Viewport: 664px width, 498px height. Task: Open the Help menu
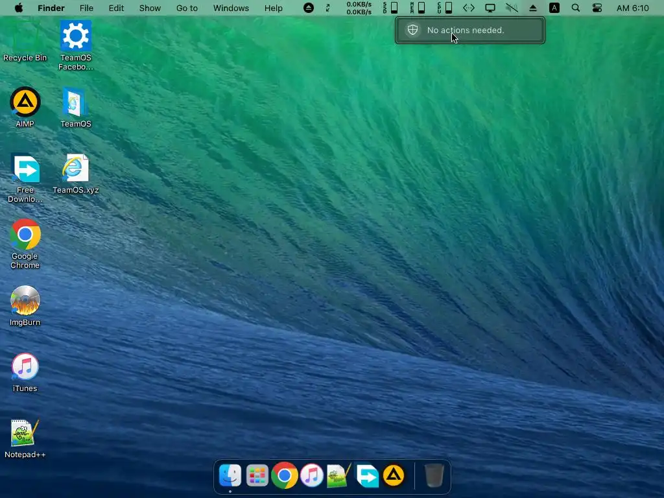[273, 8]
